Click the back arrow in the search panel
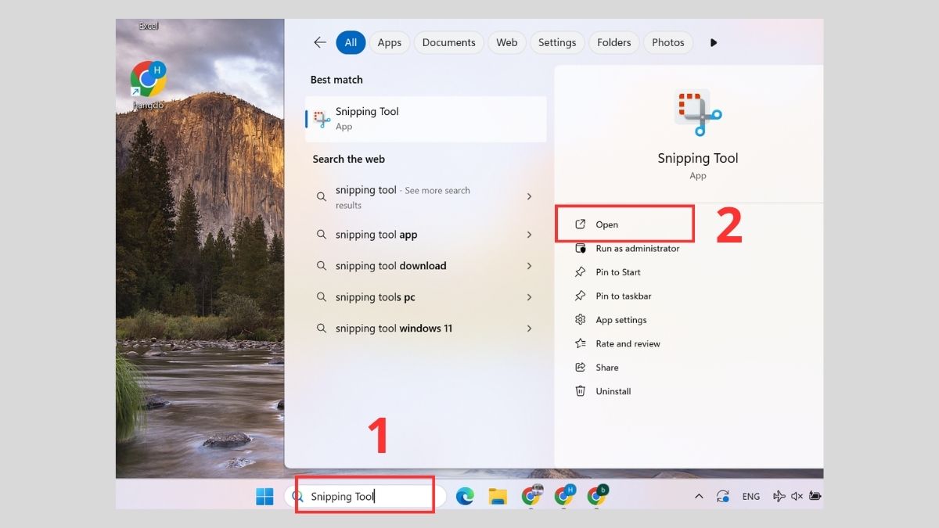The width and height of the screenshot is (939, 528). (320, 42)
